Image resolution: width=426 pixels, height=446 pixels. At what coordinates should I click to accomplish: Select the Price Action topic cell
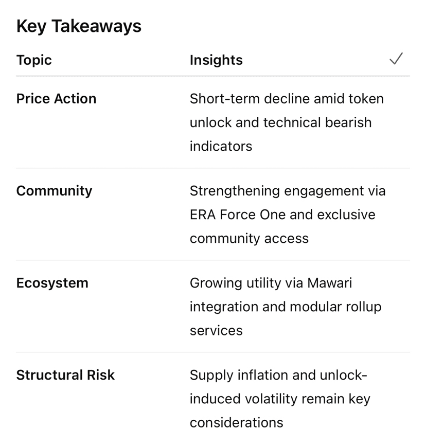tap(57, 99)
